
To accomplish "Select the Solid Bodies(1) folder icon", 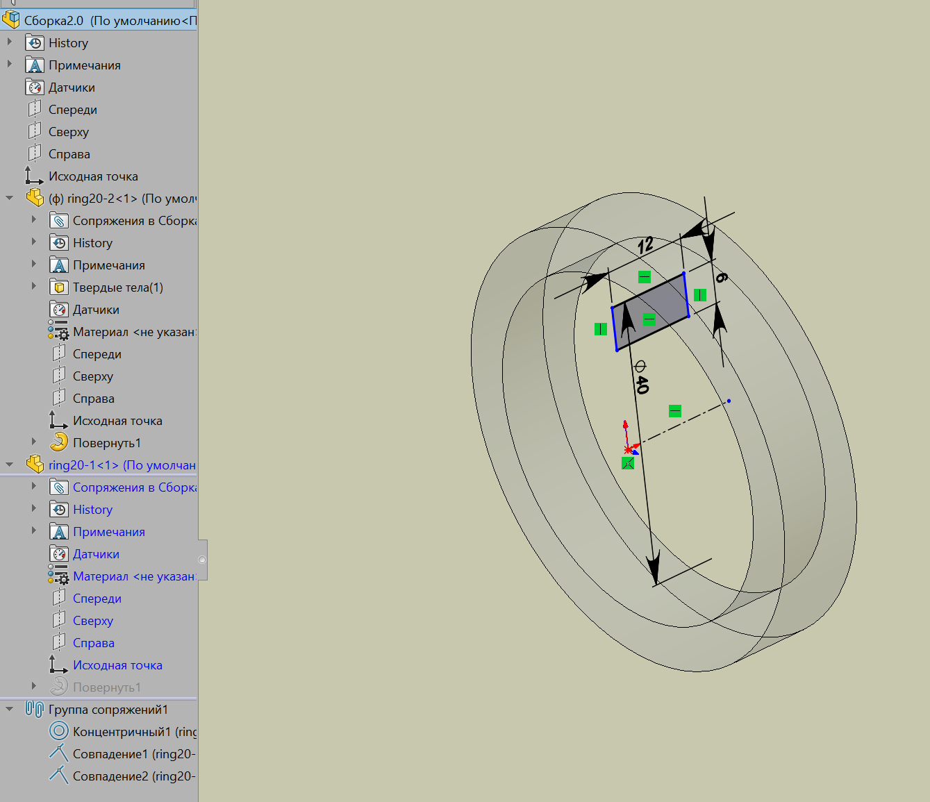I will (59, 287).
